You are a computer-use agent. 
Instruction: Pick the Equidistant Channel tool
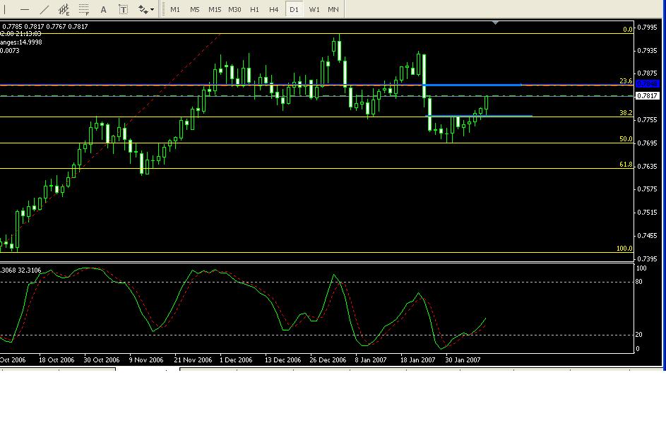click(64, 10)
